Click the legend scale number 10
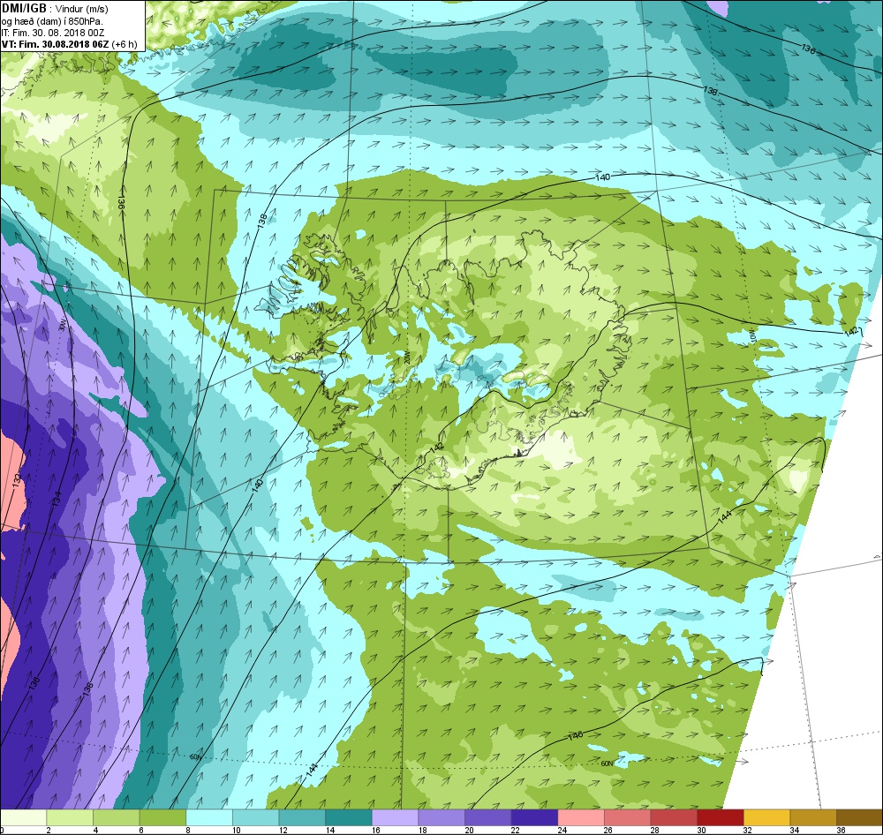Image resolution: width=883 pixels, height=835 pixels. coord(237,830)
